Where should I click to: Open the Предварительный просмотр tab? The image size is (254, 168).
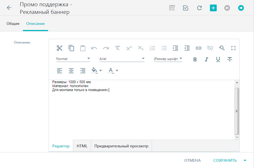[x=121, y=146]
